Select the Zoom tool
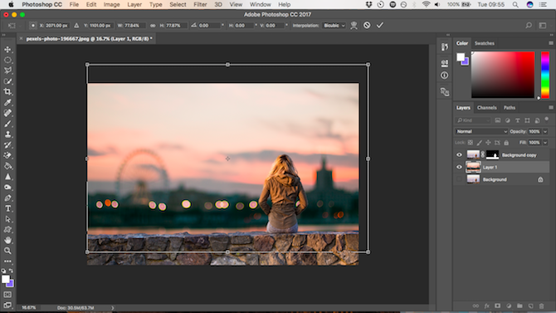Screen dimensions: 556x313 (x=7, y=251)
